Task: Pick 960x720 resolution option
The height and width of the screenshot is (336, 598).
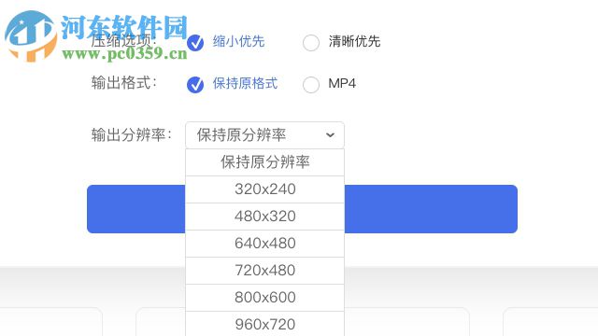Action: (x=264, y=324)
